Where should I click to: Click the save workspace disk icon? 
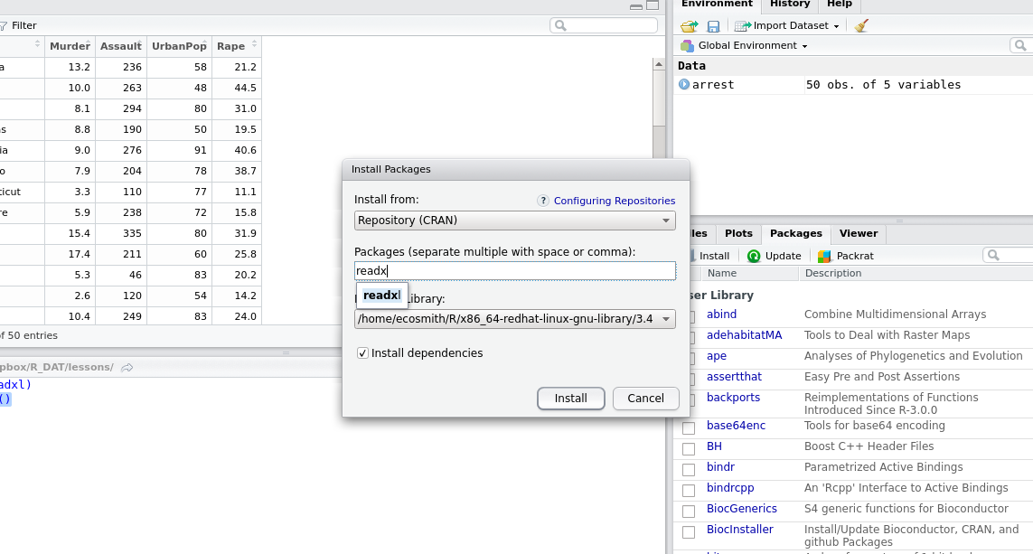(x=713, y=26)
